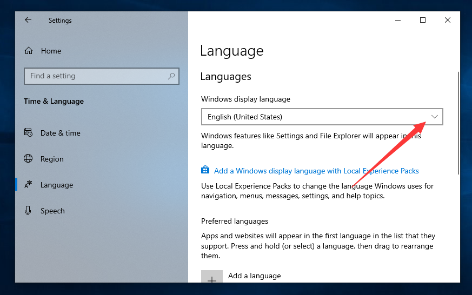Click the Language character icon in the sidebar
The width and height of the screenshot is (472, 295).
pyautogui.click(x=28, y=184)
